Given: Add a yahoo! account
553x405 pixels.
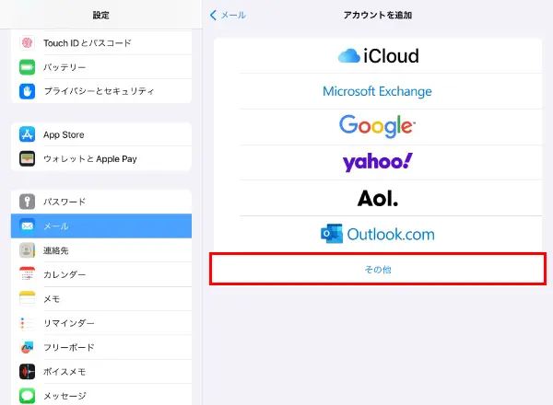Looking at the screenshot, I should click(377, 162).
